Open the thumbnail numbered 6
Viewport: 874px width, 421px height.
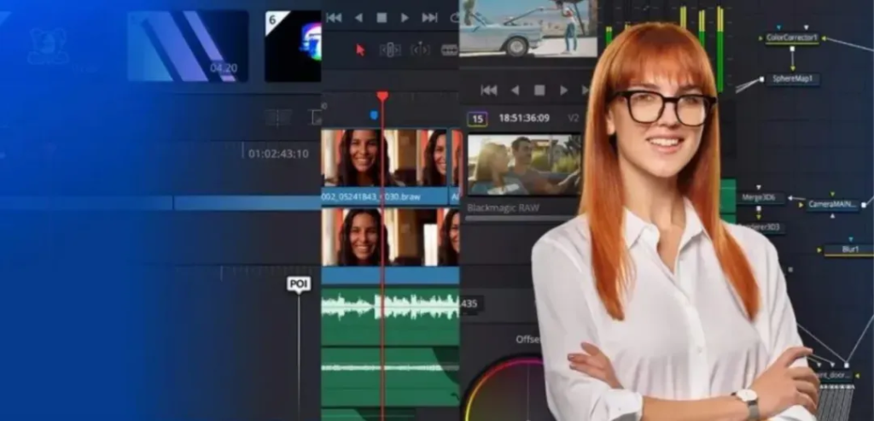[x=294, y=46]
